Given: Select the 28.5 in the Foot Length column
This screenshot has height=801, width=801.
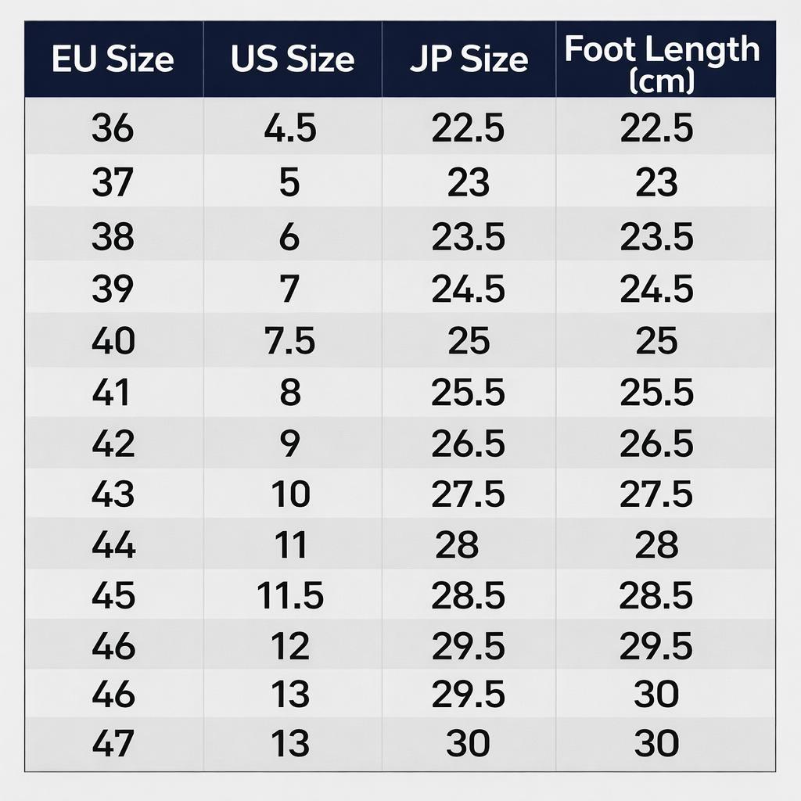Looking at the screenshot, I should tap(656, 596).
